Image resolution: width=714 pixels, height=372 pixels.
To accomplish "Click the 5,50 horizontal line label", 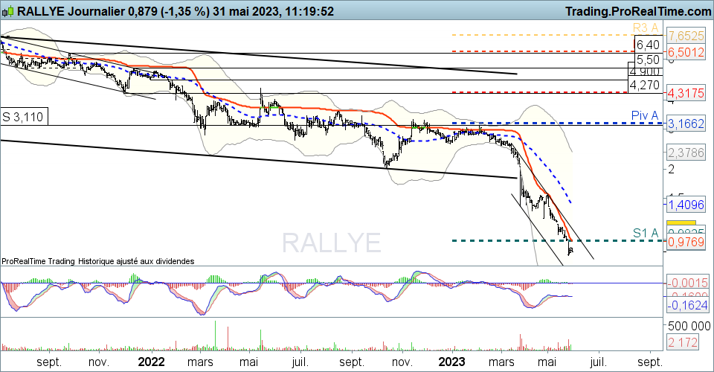I will [x=648, y=60].
